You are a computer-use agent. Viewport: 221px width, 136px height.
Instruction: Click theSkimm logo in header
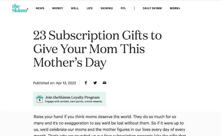pyautogui.click(x=20, y=8)
